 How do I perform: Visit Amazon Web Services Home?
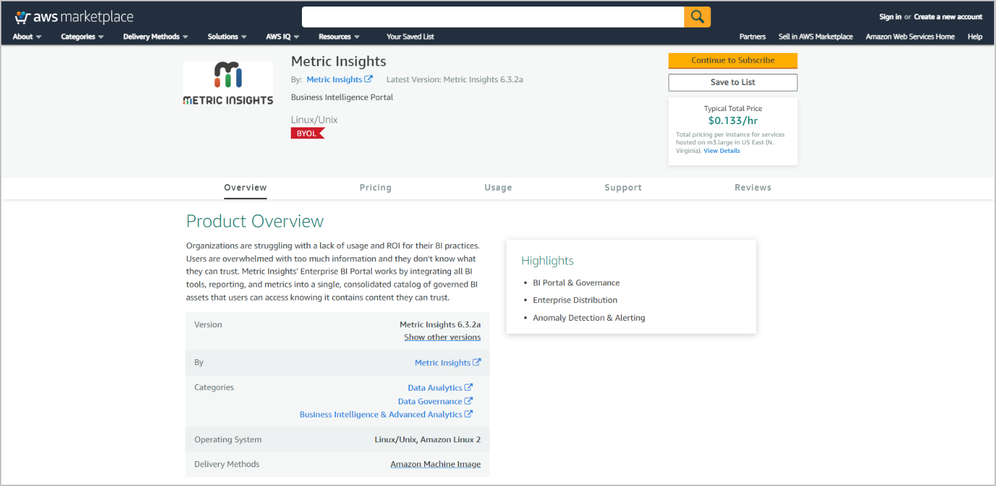pyautogui.click(x=910, y=37)
